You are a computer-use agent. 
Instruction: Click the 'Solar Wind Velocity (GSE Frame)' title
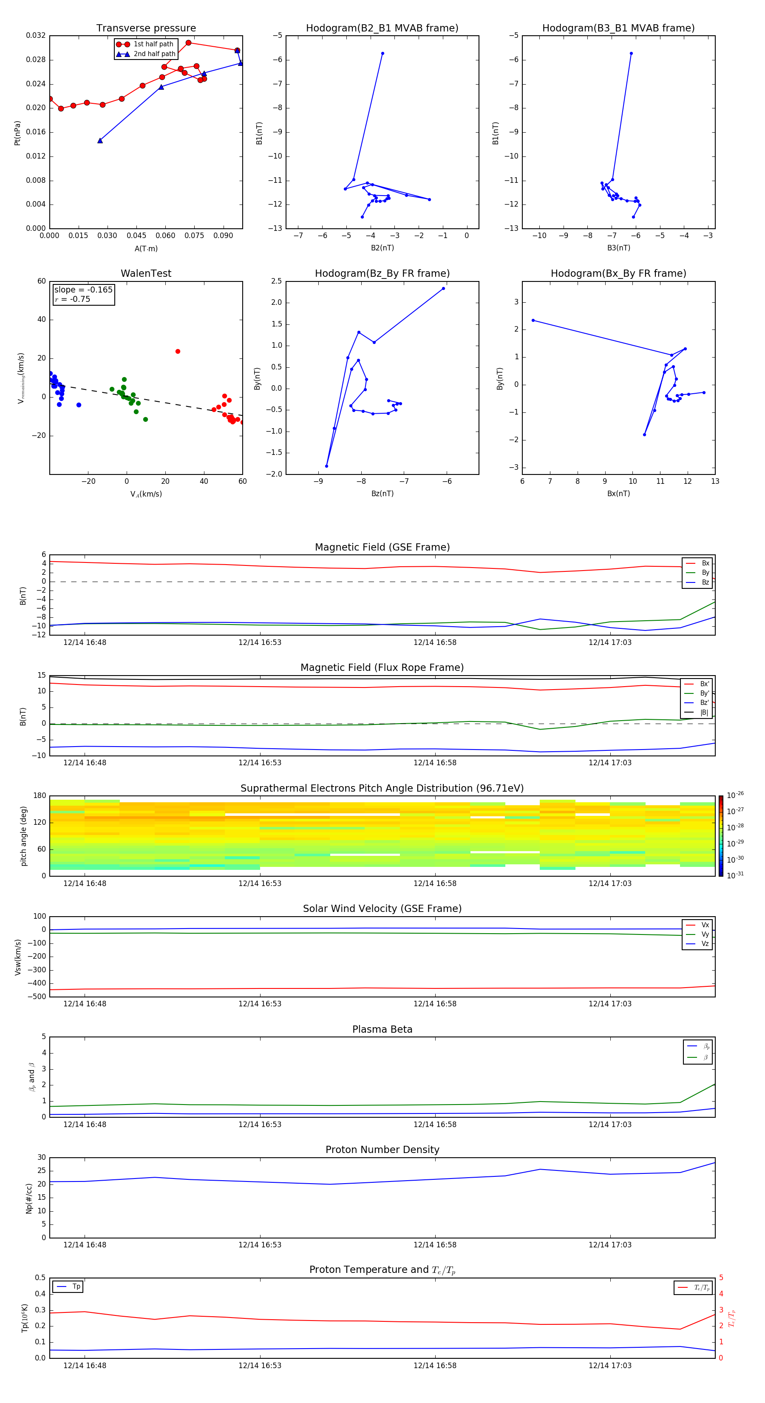(382, 909)
